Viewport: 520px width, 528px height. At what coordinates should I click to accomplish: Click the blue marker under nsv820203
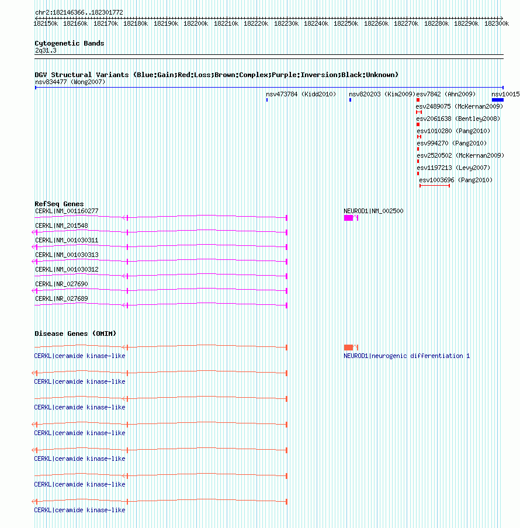(x=350, y=100)
